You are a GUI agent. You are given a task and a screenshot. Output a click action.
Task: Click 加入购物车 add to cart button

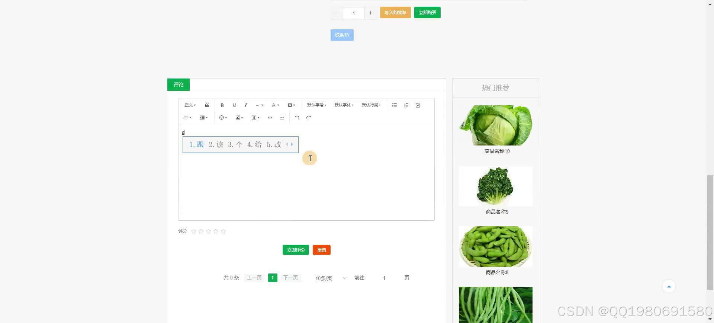click(395, 13)
